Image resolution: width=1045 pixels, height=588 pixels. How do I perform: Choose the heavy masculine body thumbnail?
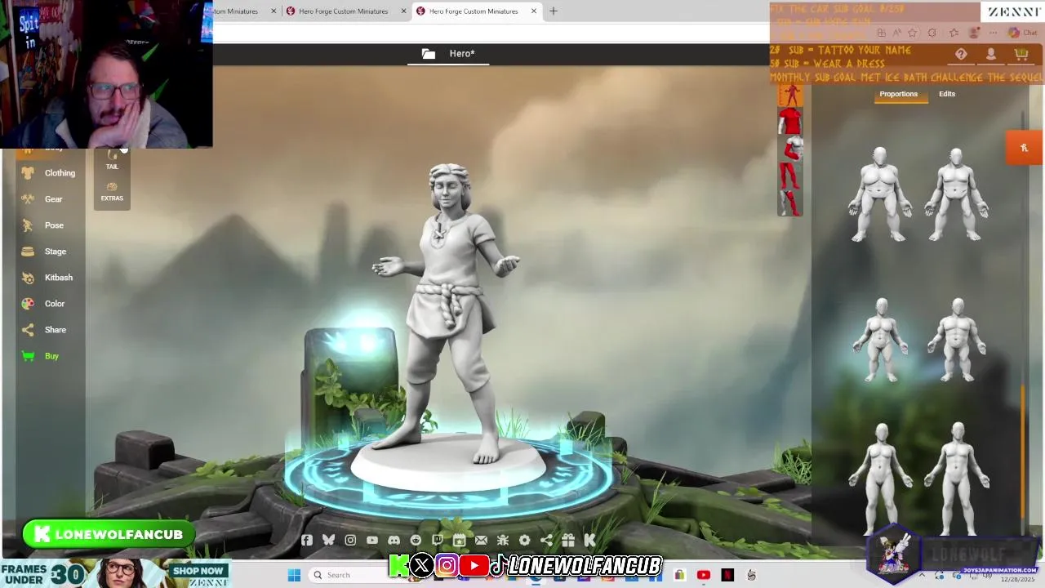pyautogui.click(x=956, y=194)
